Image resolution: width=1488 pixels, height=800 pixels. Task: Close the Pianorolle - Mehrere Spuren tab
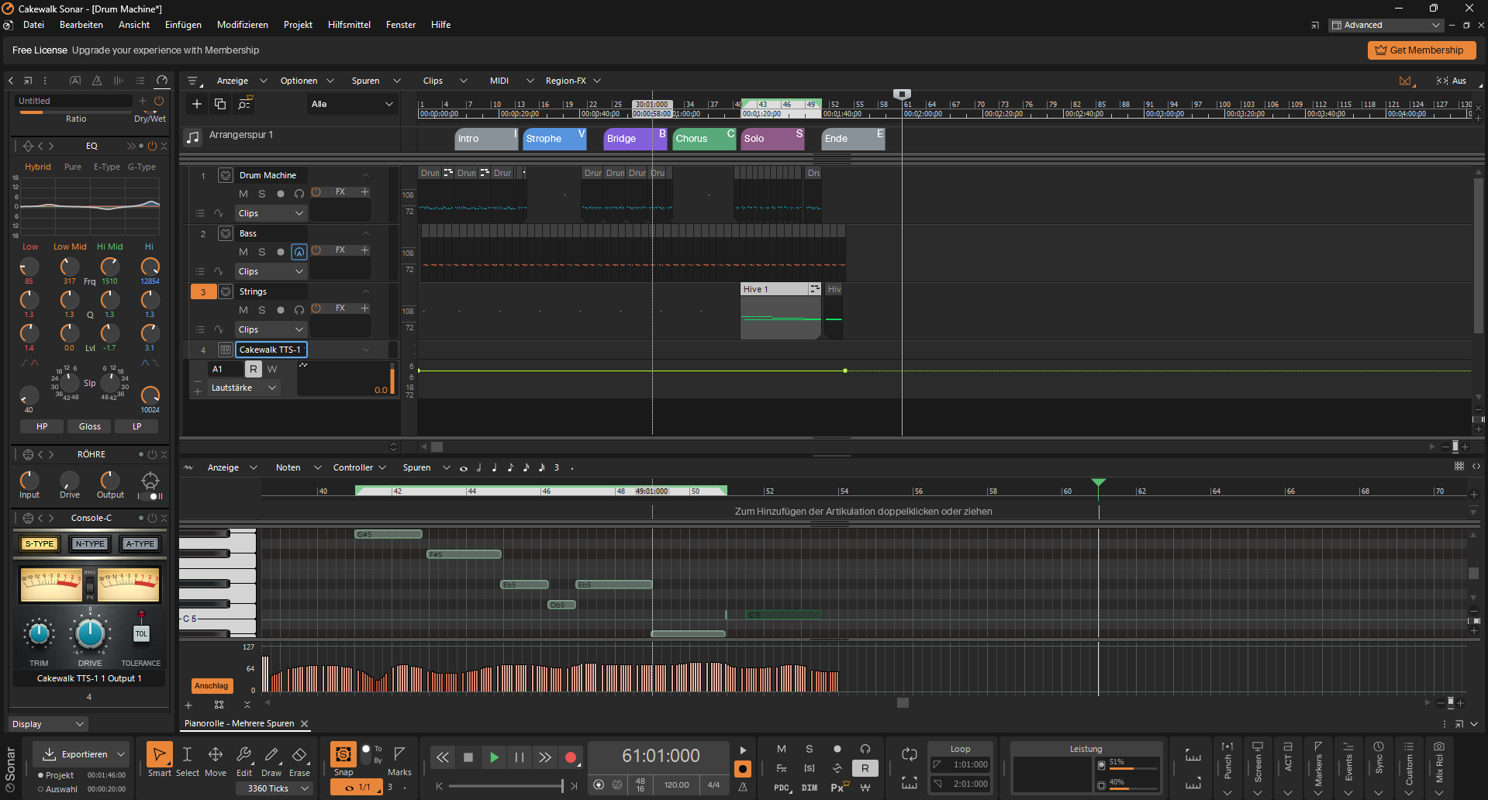[x=305, y=723]
